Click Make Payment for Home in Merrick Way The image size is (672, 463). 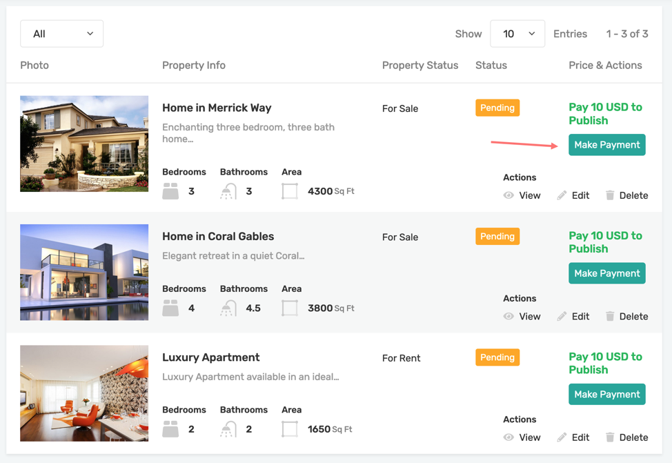607,145
